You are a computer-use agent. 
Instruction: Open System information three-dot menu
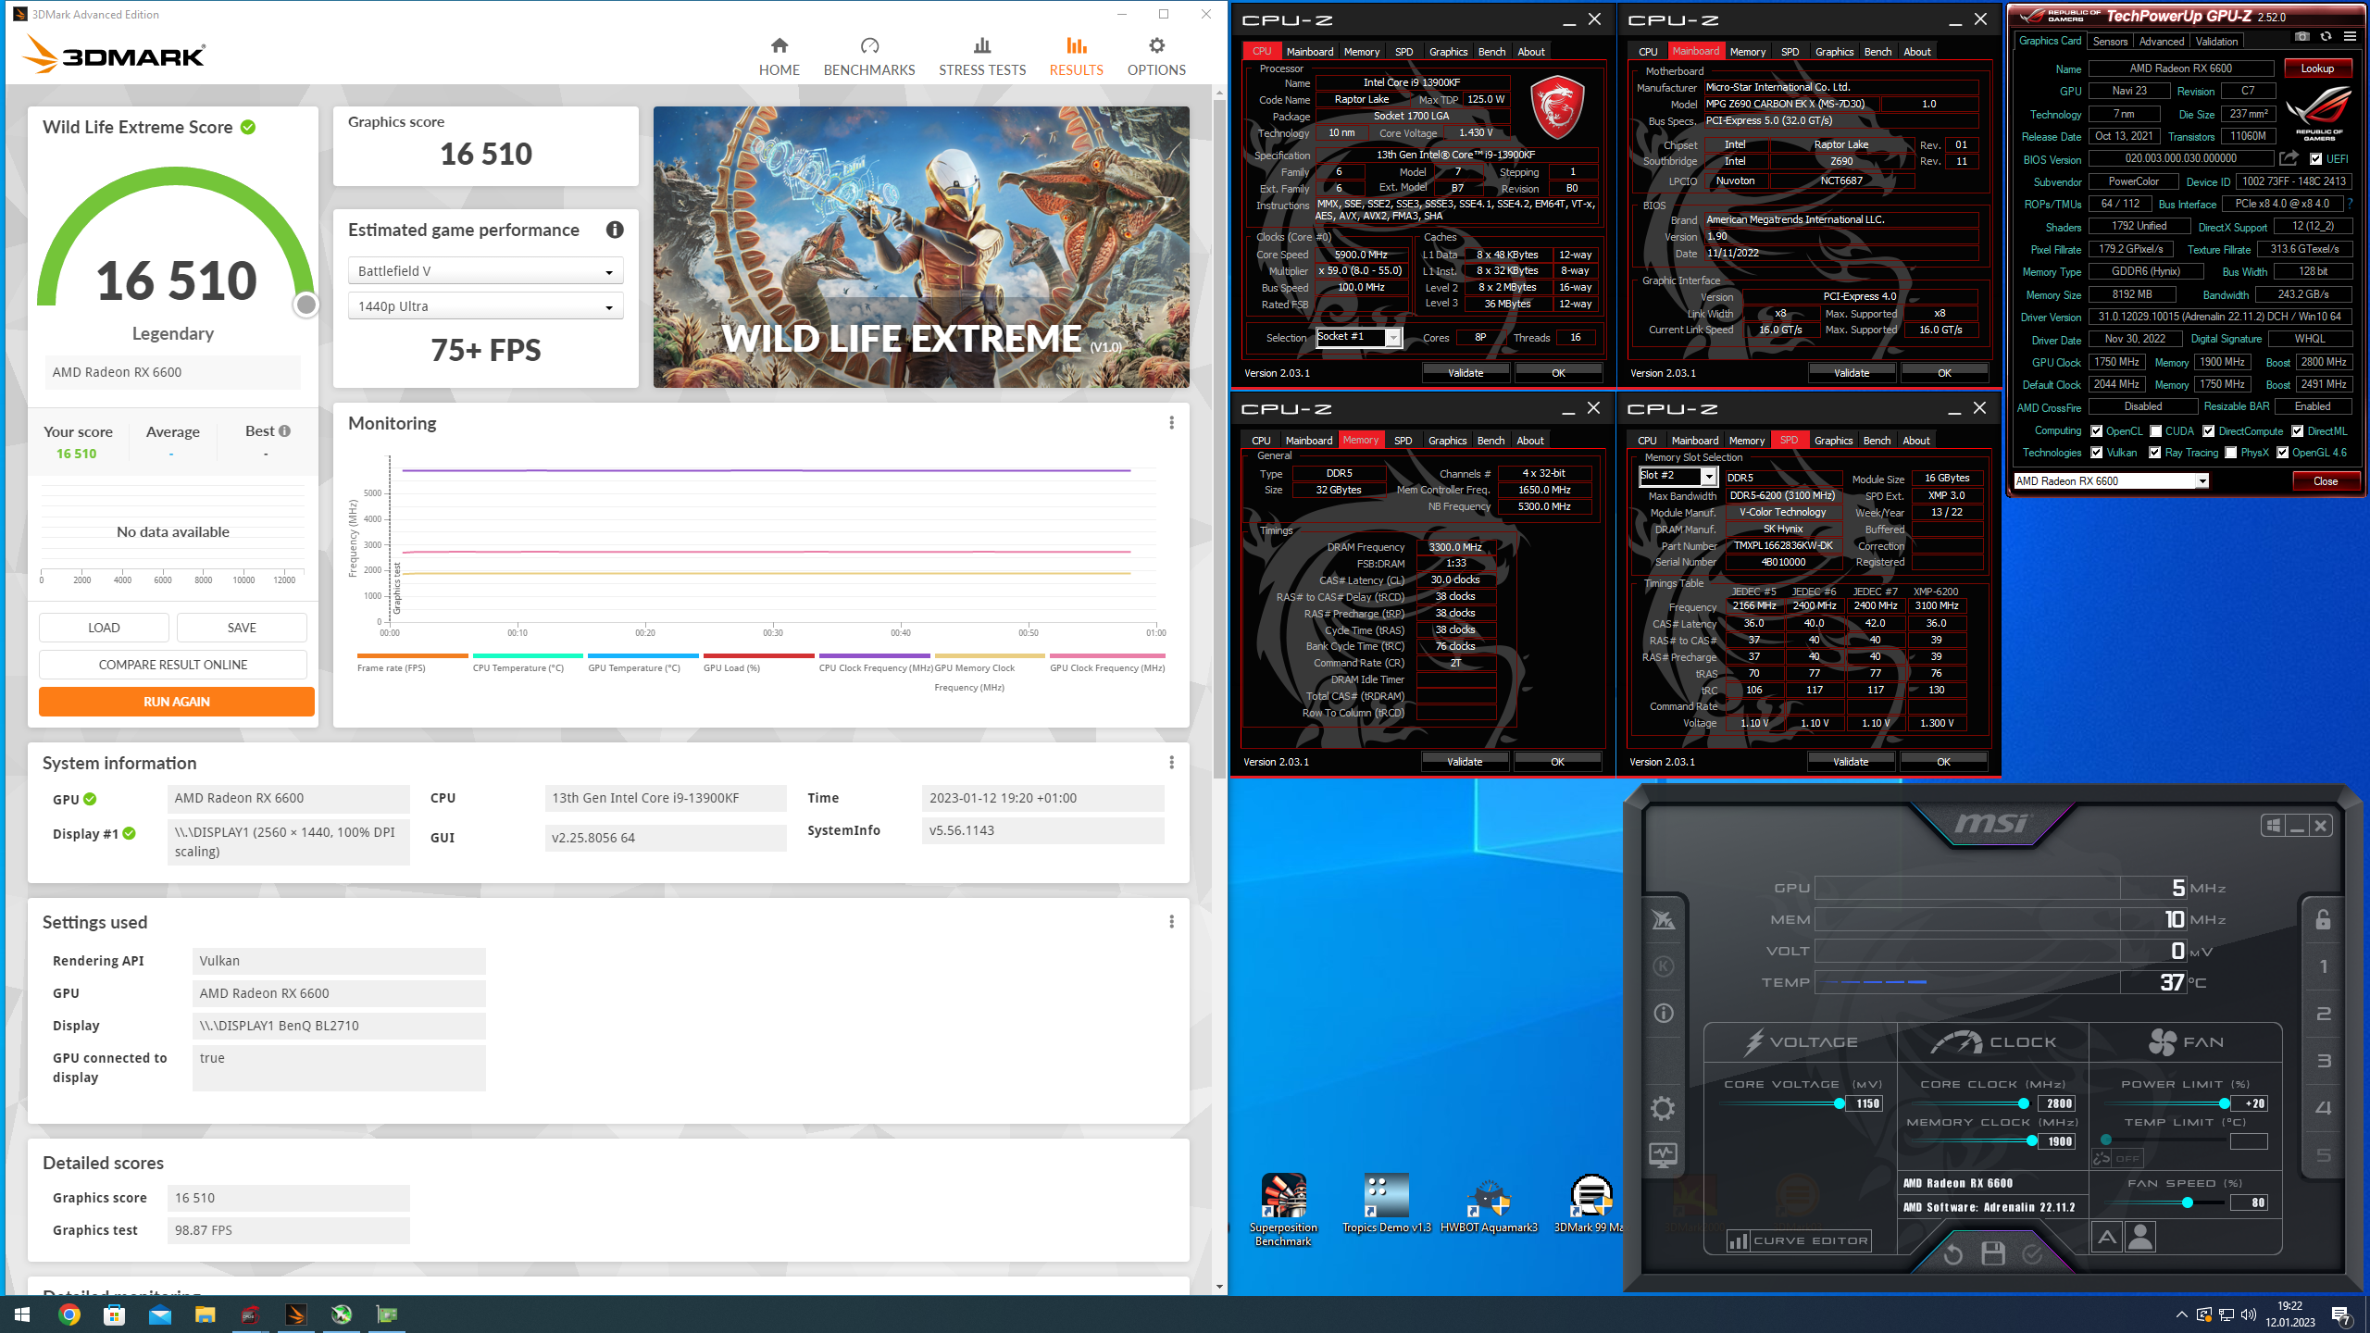tap(1171, 763)
